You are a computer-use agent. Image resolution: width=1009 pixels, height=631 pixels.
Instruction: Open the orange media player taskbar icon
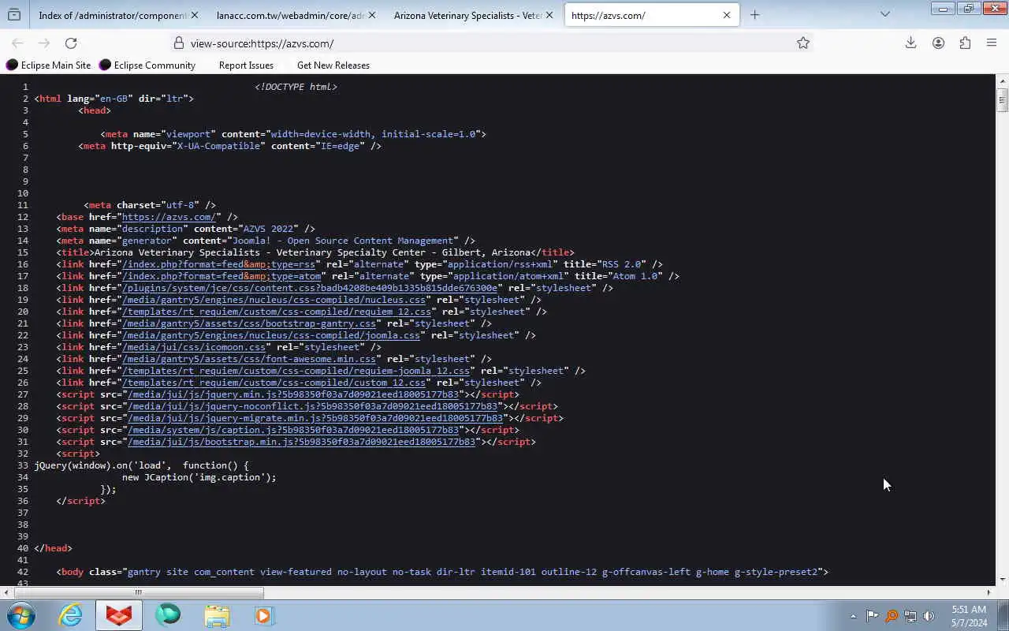click(x=263, y=615)
